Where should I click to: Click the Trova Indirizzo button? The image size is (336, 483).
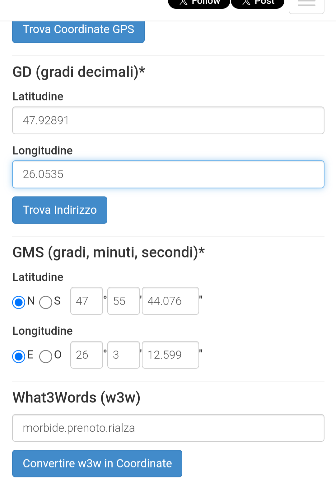point(60,210)
